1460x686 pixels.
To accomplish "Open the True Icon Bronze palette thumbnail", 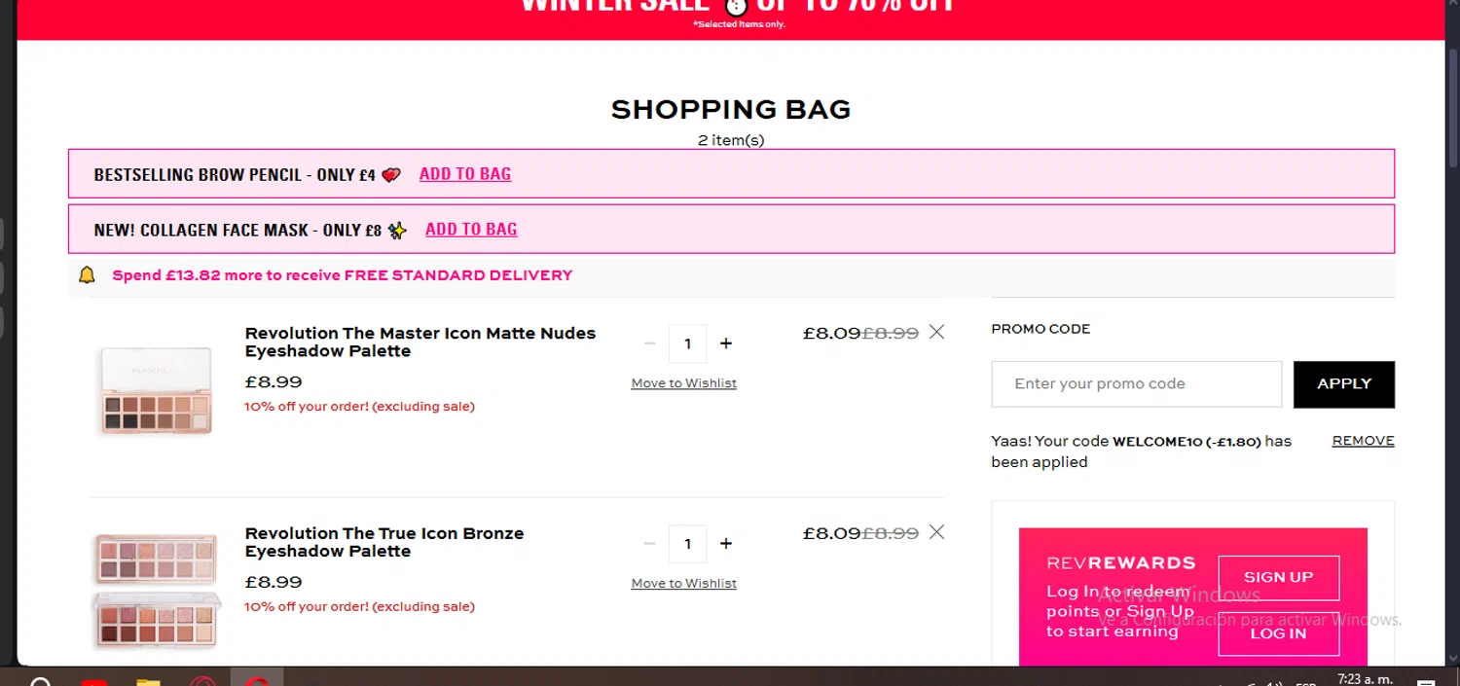I will click(x=156, y=590).
